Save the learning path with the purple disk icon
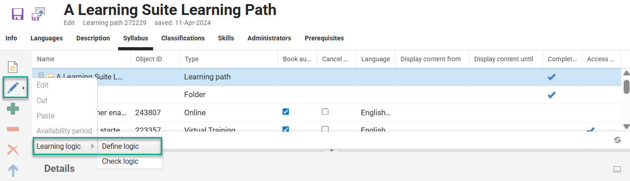630x181 pixels. click(17, 14)
